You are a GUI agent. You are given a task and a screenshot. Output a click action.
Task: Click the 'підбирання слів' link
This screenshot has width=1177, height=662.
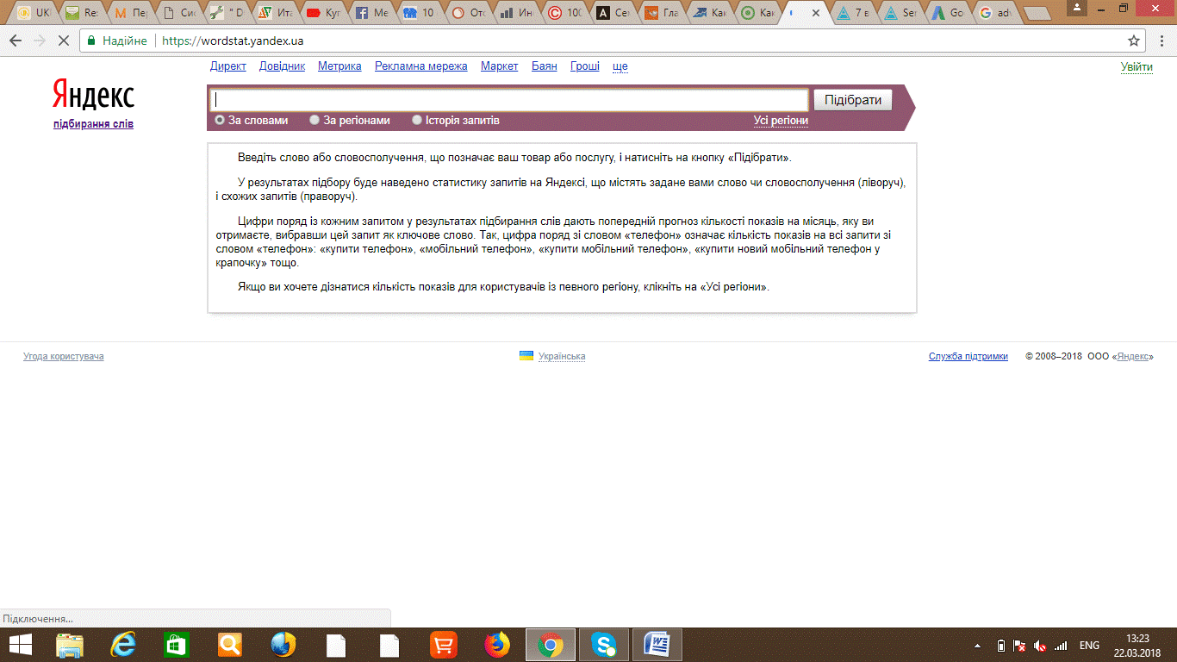[93, 124]
